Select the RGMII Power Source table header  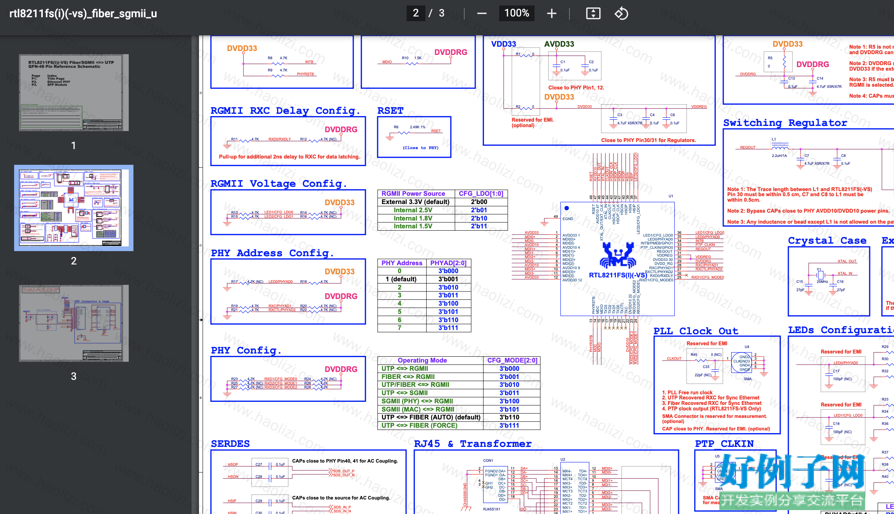coord(413,193)
